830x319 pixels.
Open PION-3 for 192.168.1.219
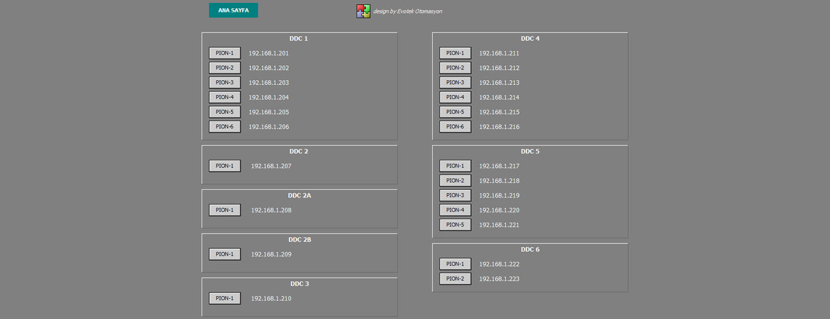click(455, 195)
